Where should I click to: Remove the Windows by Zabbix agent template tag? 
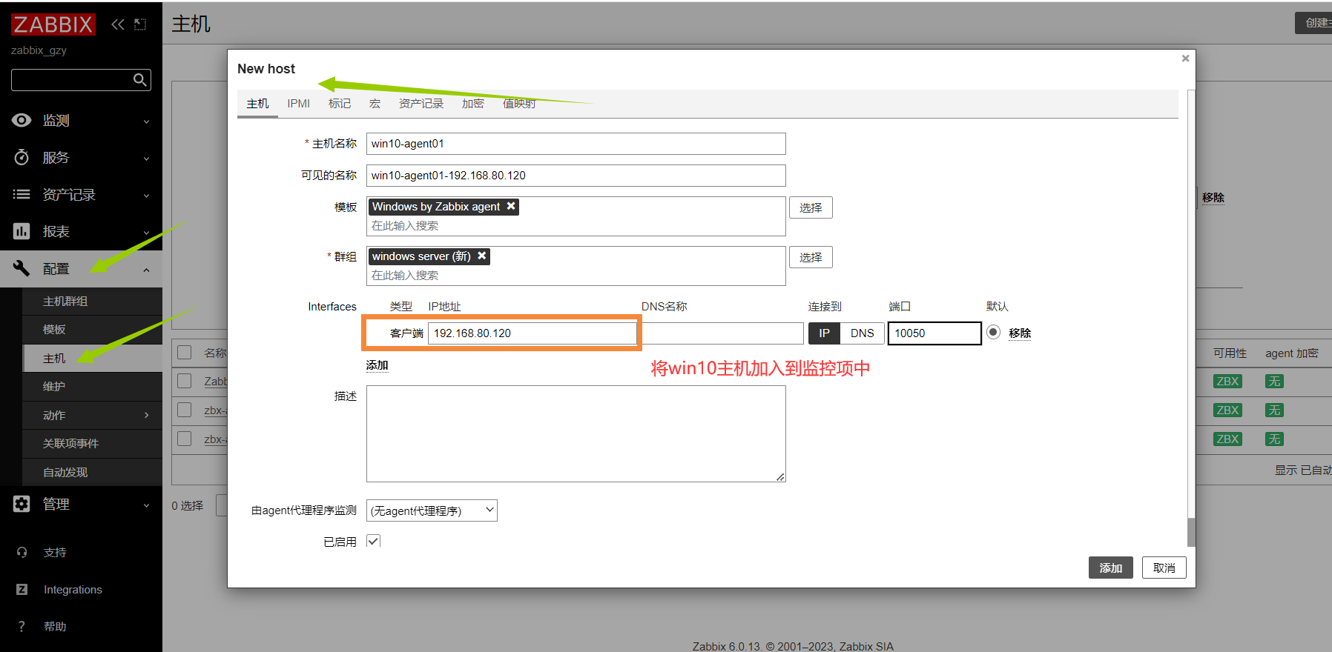pos(511,206)
